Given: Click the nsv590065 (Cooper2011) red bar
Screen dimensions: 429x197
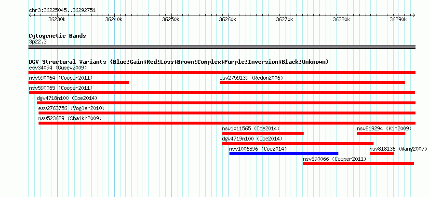Looking at the screenshot, I should [x=222, y=93].
